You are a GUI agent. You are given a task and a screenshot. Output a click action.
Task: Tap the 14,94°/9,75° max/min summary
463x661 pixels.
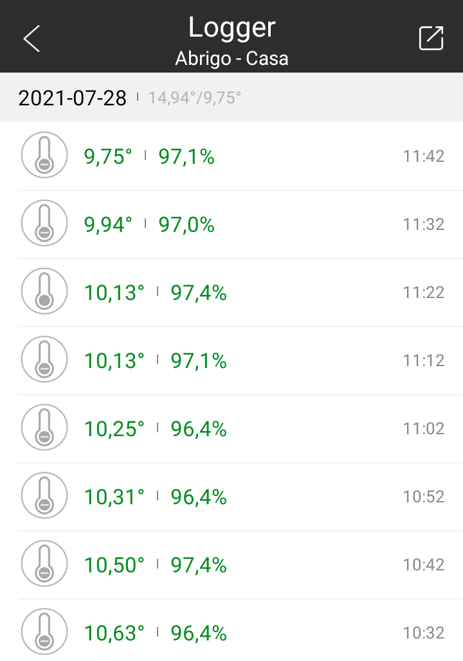(195, 98)
